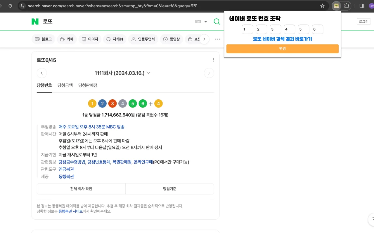Image resolution: width=374 pixels, height=233 pixels.
Task: Open the 카페 search tab
Action: coord(67,39)
